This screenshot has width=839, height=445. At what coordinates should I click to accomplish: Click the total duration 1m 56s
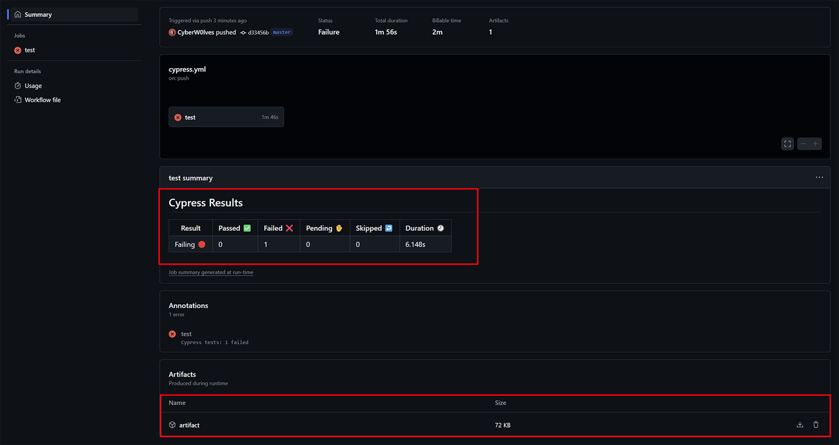[x=386, y=32]
